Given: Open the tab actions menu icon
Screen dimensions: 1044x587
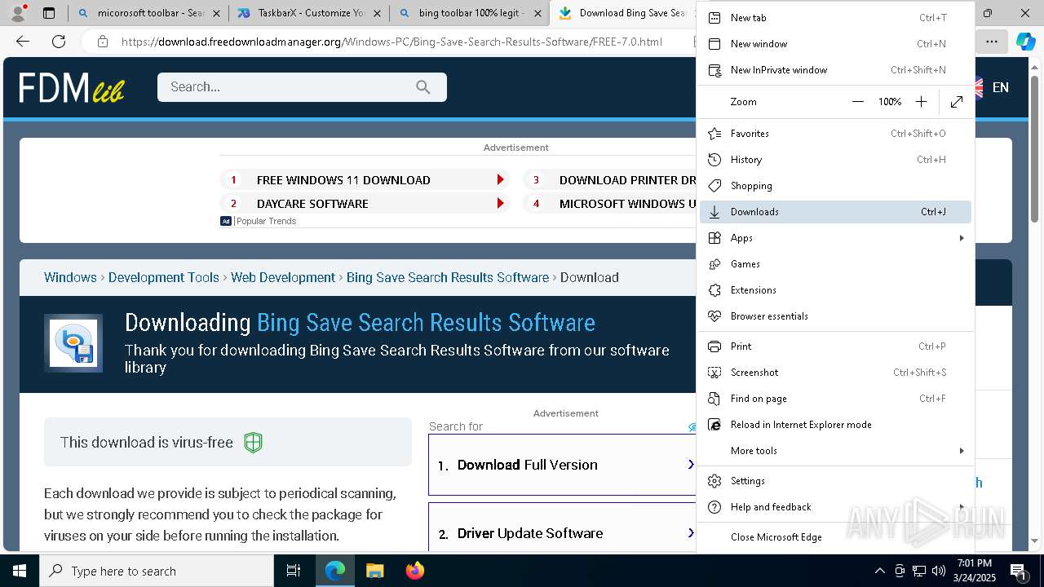Looking at the screenshot, I should [49, 13].
